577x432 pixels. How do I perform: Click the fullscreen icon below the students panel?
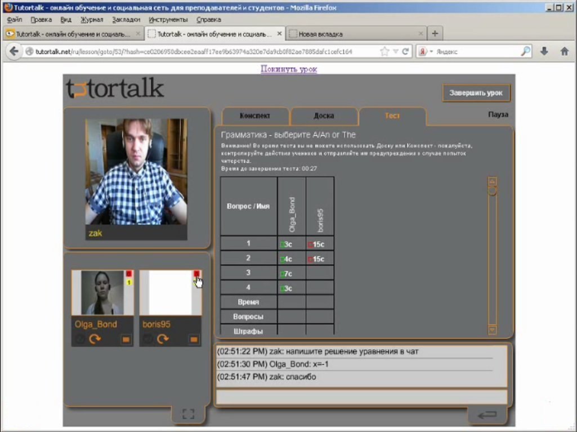point(189,414)
